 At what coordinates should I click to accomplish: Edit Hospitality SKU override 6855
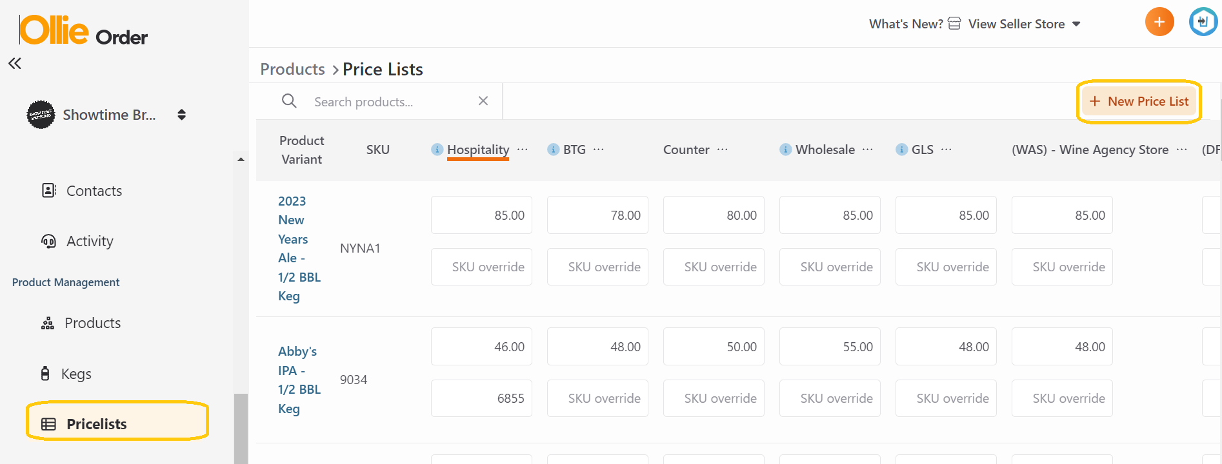(481, 398)
